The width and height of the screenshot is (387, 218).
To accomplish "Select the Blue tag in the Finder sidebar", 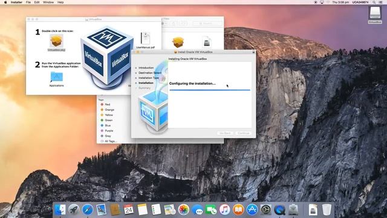I will 108,125.
